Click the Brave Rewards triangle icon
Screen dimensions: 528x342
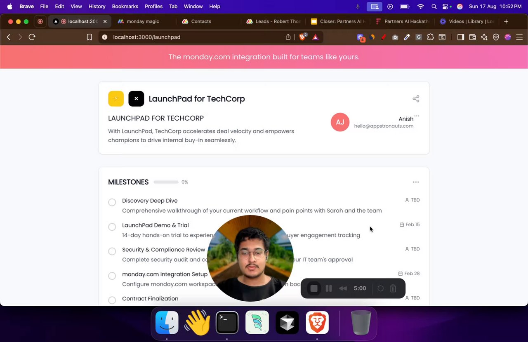316,37
